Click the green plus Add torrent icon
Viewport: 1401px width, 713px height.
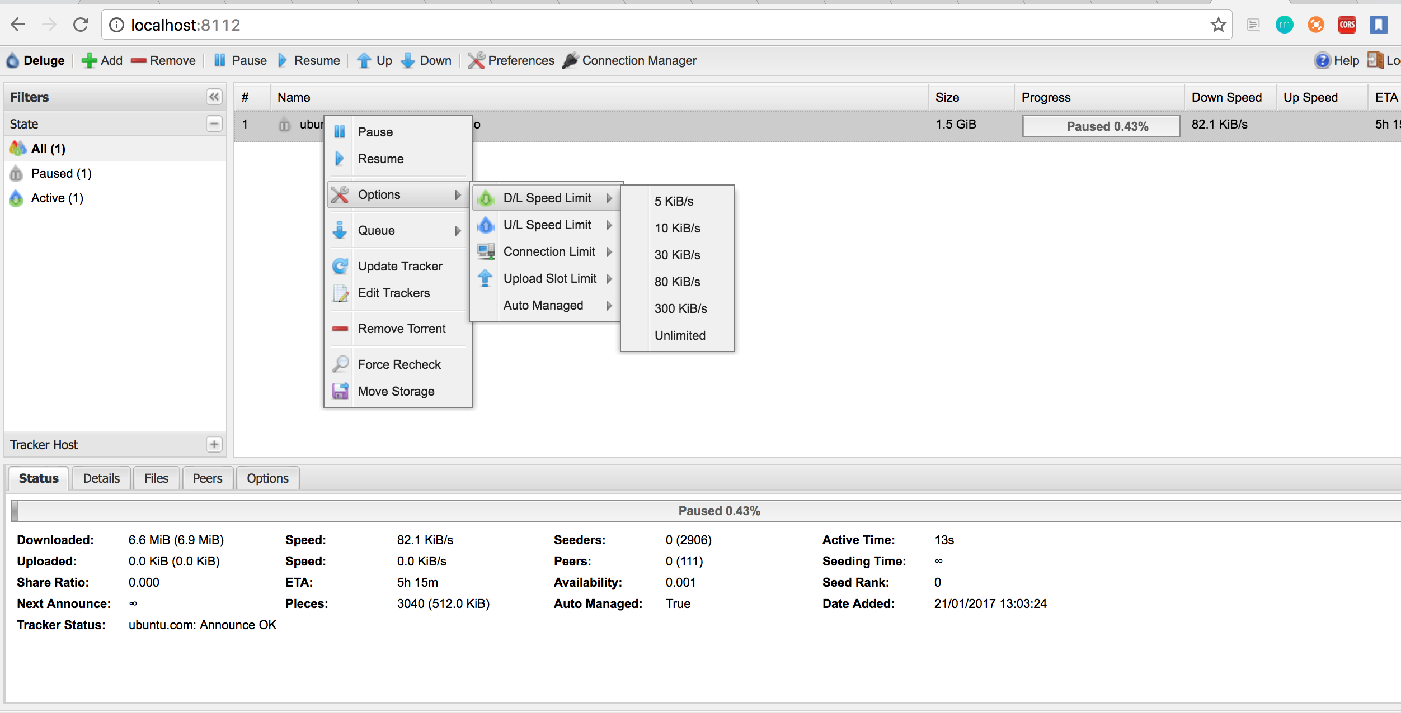click(x=89, y=60)
